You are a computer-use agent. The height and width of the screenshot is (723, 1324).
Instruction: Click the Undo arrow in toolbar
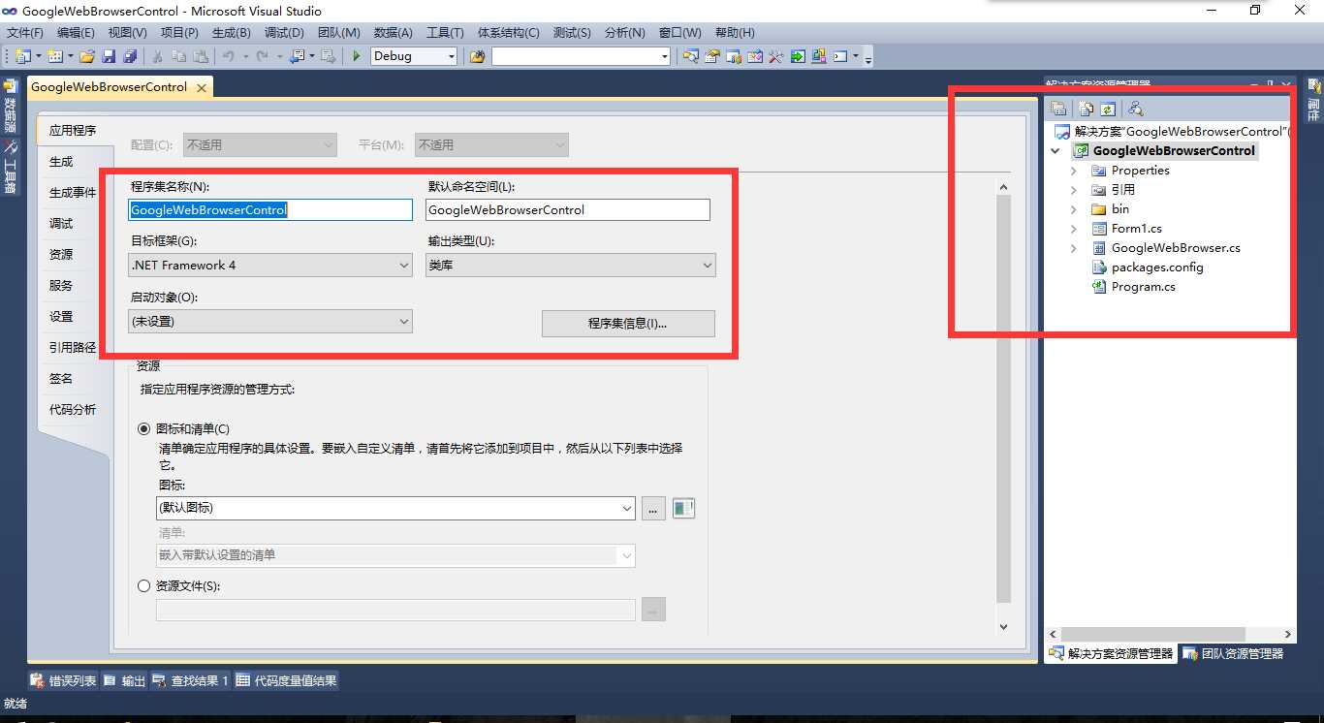[229, 56]
